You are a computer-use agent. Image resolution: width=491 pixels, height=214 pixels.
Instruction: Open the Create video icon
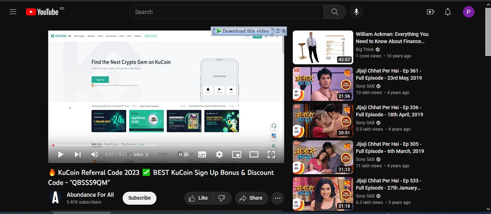point(430,12)
